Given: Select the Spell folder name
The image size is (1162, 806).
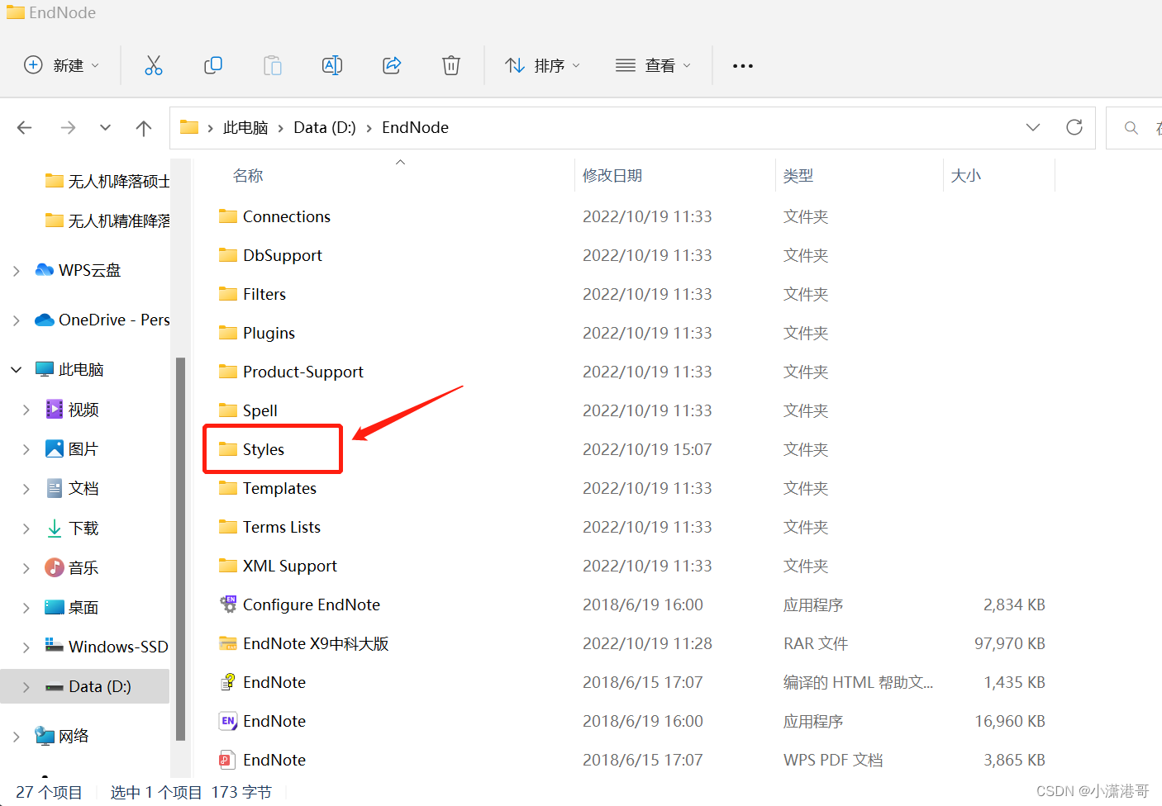Looking at the screenshot, I should 260,410.
